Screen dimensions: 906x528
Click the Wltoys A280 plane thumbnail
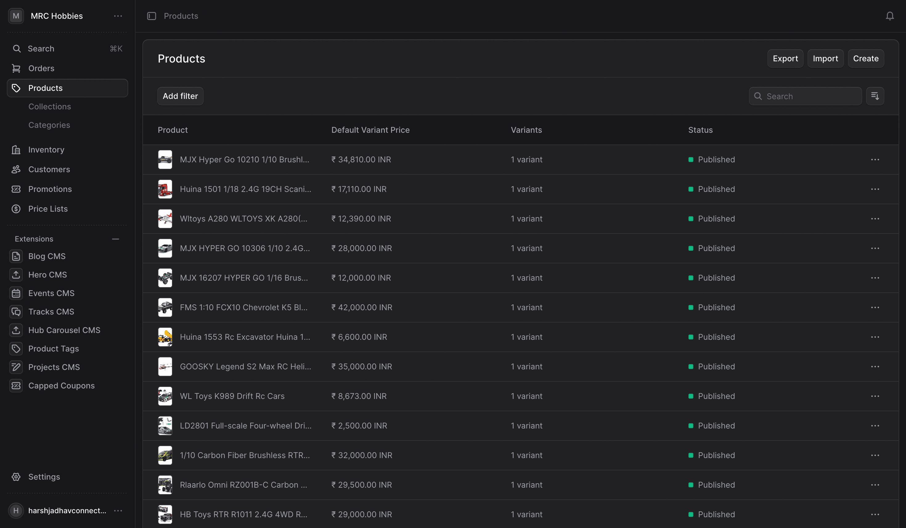[165, 218]
